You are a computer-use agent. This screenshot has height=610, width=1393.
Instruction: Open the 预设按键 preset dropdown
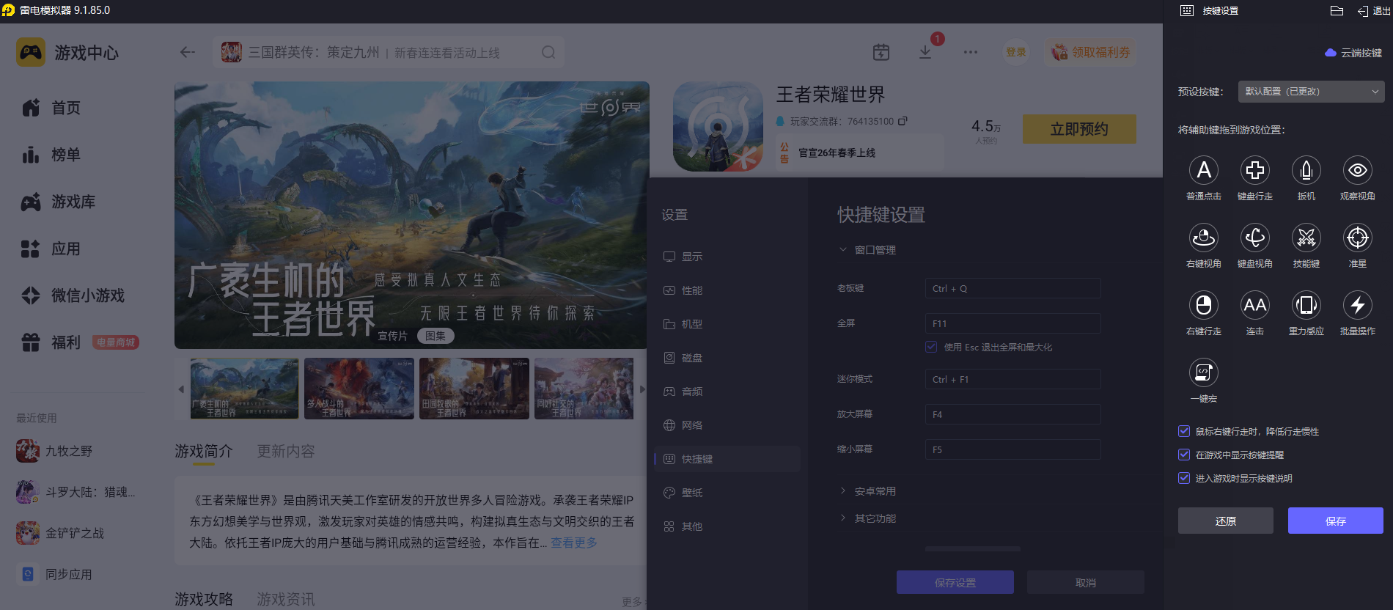click(1312, 92)
